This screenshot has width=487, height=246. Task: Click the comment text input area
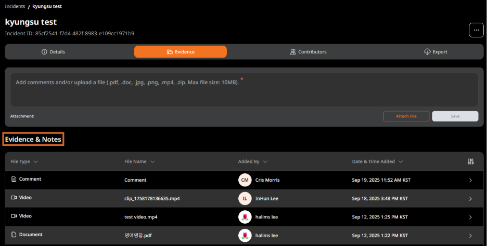click(244, 89)
